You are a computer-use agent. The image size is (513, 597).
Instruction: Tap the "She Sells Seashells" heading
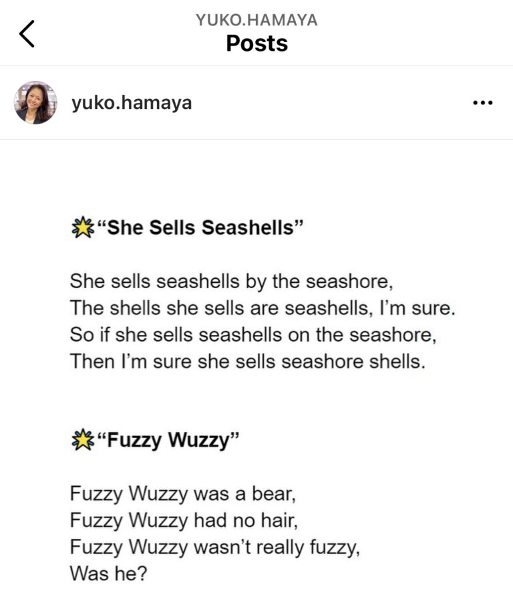(x=200, y=228)
